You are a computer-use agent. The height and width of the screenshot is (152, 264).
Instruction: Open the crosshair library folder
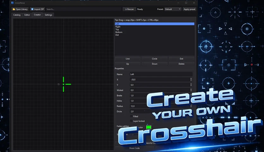click(x=20, y=9)
